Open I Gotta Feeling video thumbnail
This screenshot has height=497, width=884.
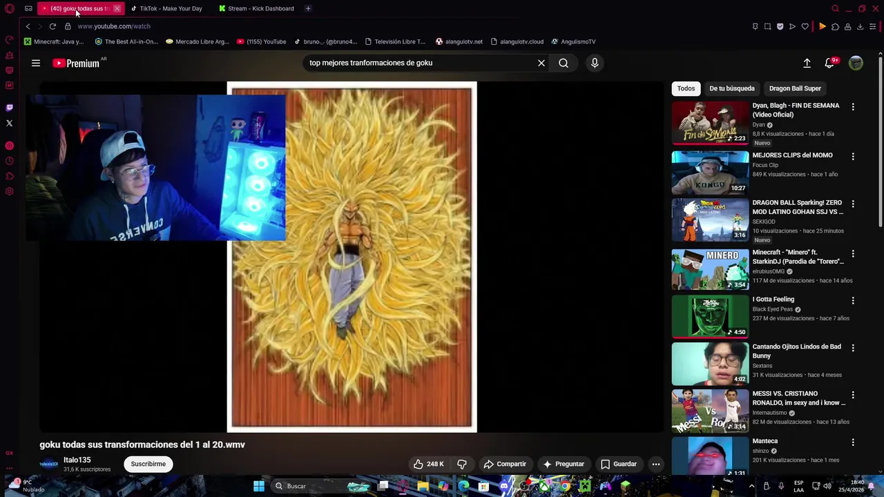710,316
